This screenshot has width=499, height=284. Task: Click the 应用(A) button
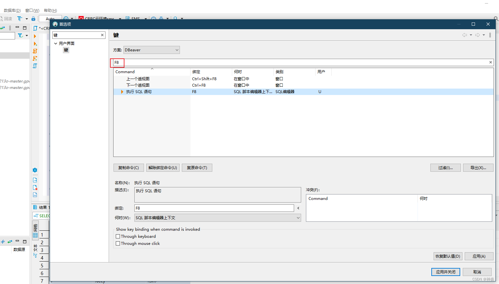(x=479, y=256)
